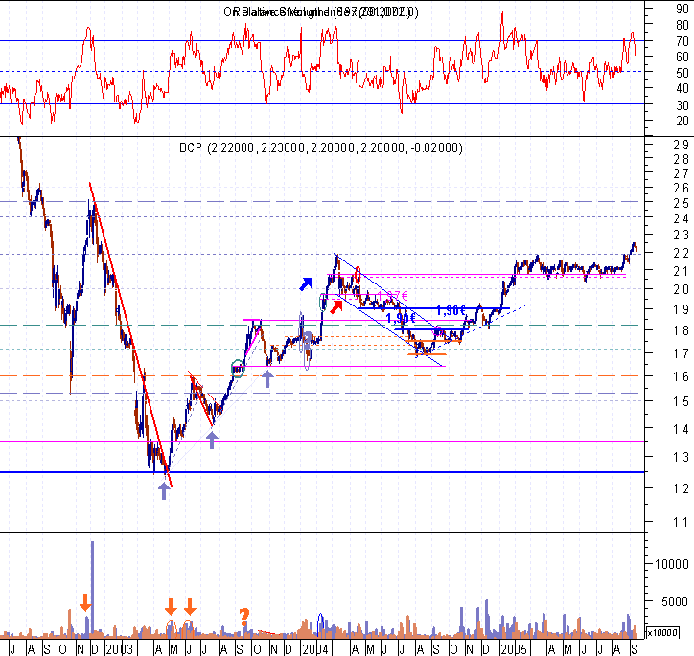This screenshot has height=656, width=694.
Task: Select the purple up arrow below the 2003 low
Action: [164, 491]
